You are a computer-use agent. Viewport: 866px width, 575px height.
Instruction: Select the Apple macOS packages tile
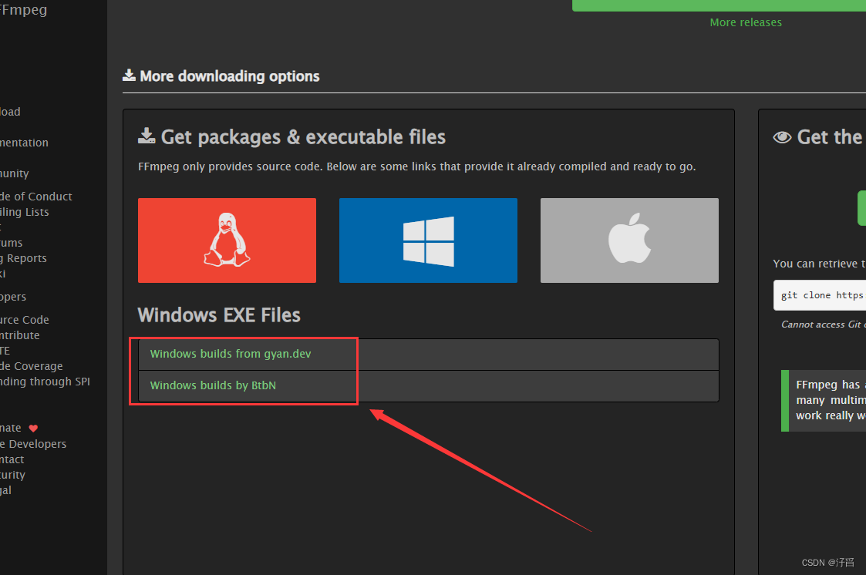(x=629, y=240)
